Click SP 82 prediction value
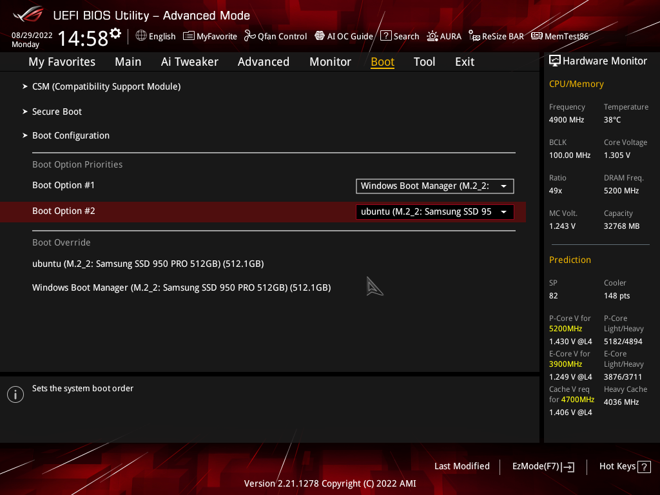The width and height of the screenshot is (660, 495). click(x=554, y=296)
